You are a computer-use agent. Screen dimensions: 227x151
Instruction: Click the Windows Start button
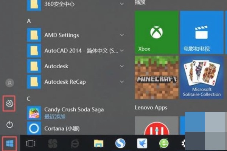point(10,143)
